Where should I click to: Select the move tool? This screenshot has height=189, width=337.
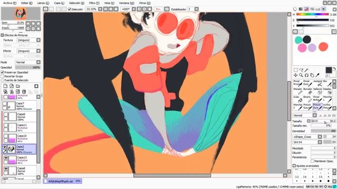[x=296, y=75]
